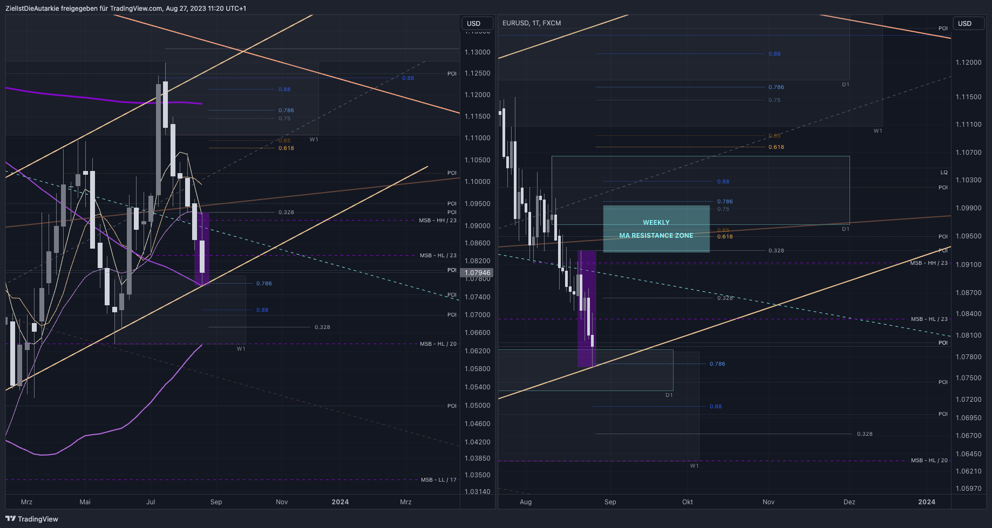The height and width of the screenshot is (528, 992).
Task: Select the Okt label on right time axis
Action: click(688, 502)
